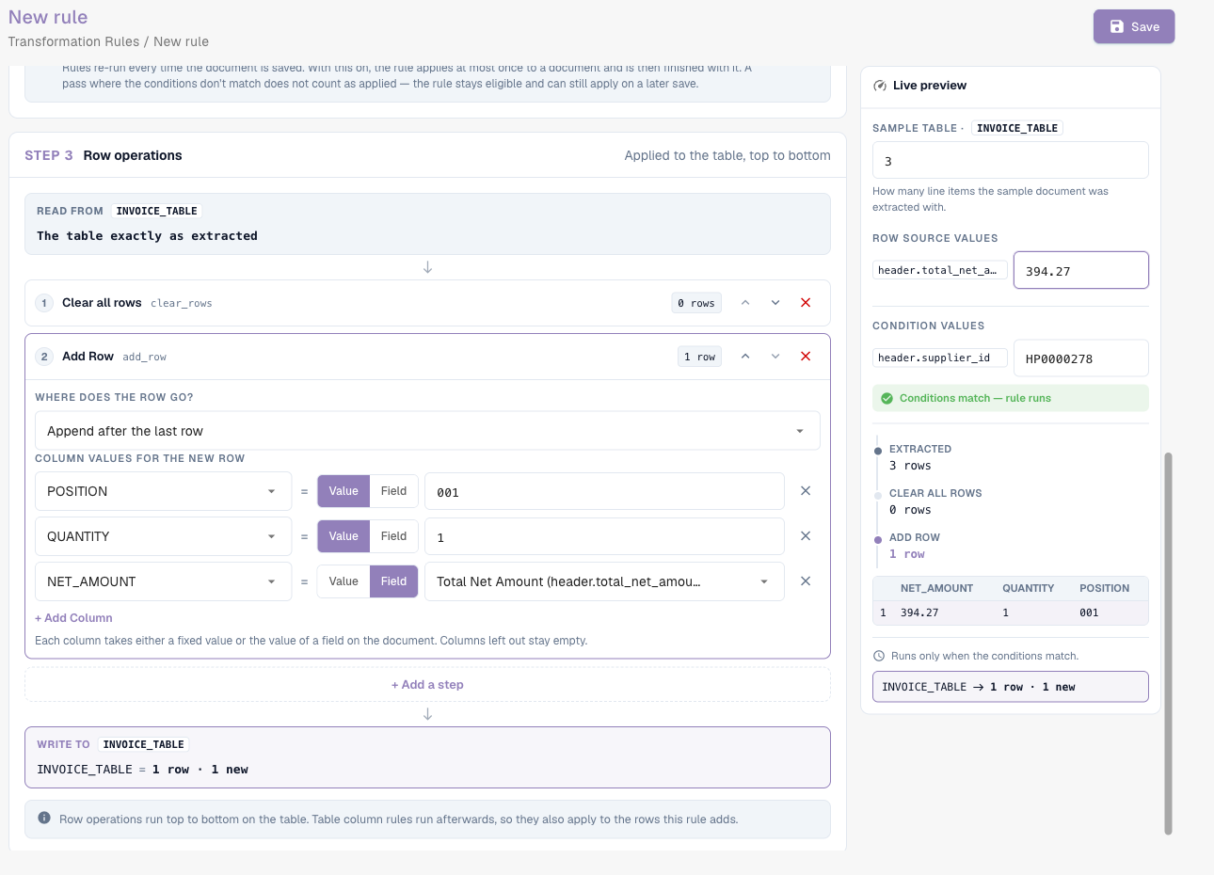
Task: Move Add Row step up
Action: [745, 357]
